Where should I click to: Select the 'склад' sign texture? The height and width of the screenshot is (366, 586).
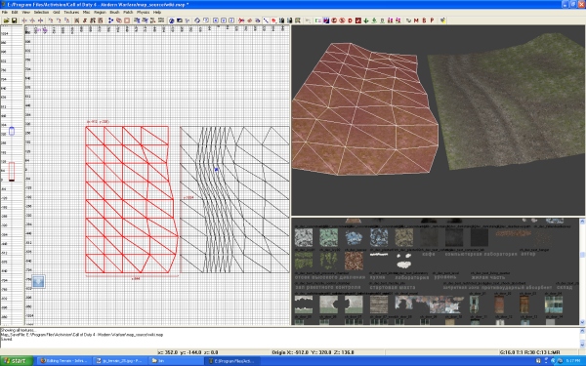565,287
